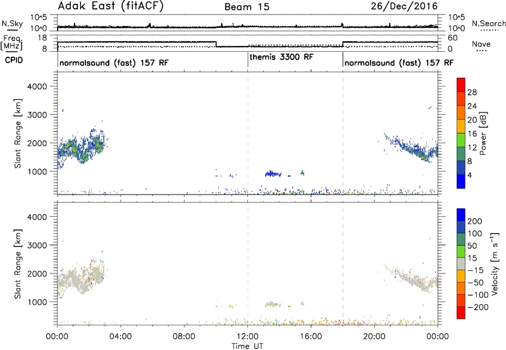Click the "16:00" time tick label
The image size is (506, 350).
[311, 337]
